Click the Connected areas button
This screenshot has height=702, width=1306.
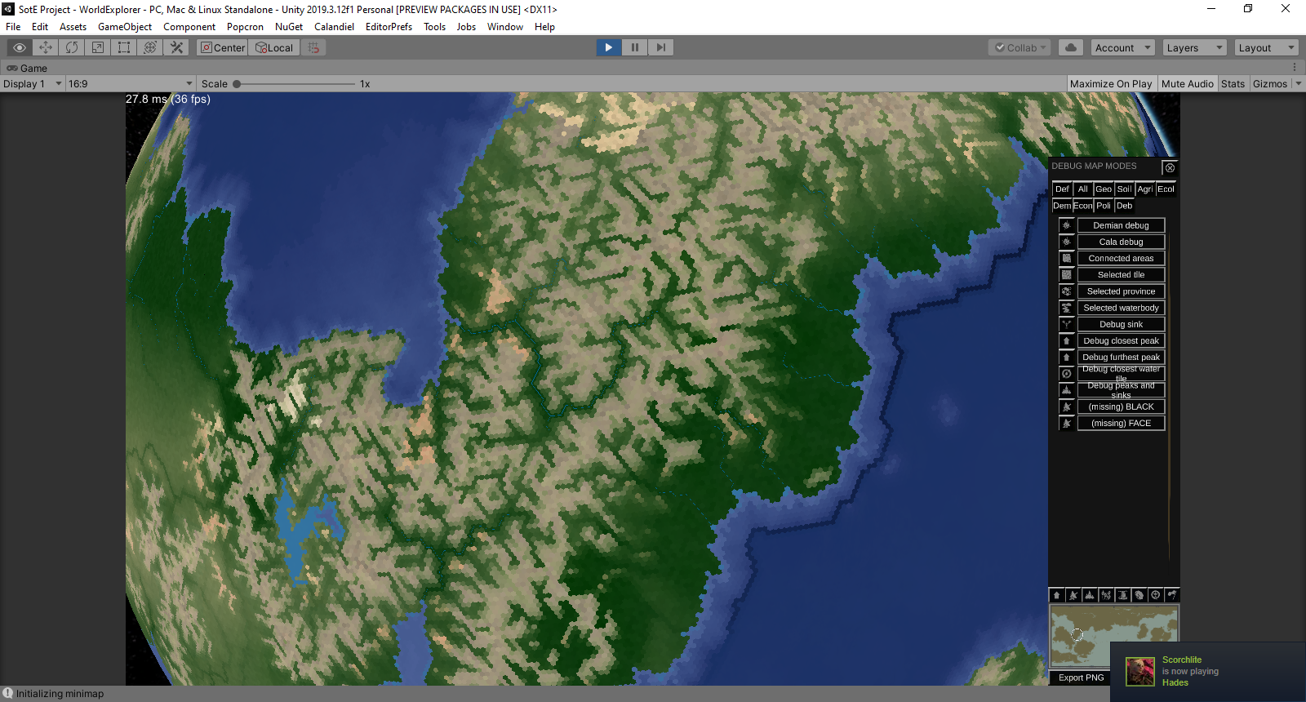tap(1121, 258)
